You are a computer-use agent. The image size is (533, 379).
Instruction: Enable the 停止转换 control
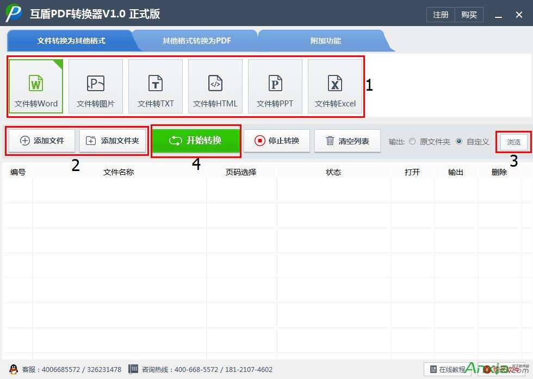[277, 141]
